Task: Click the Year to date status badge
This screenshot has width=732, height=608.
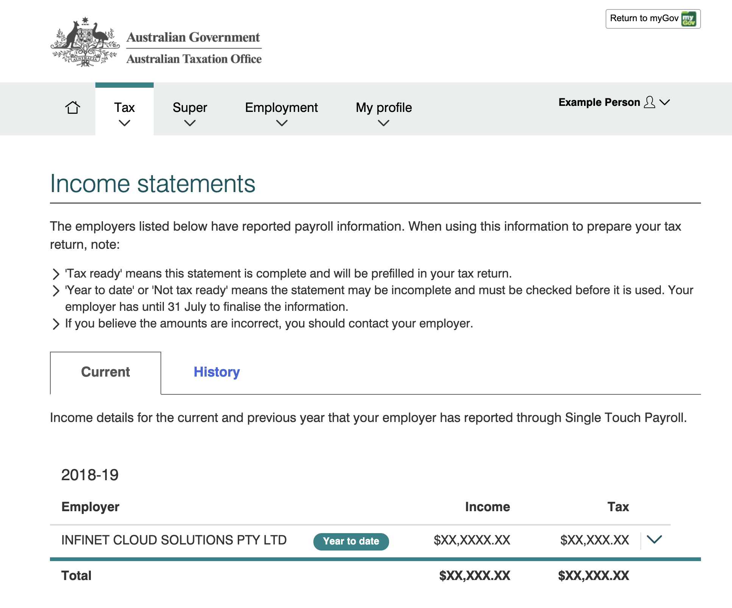Action: click(x=351, y=541)
